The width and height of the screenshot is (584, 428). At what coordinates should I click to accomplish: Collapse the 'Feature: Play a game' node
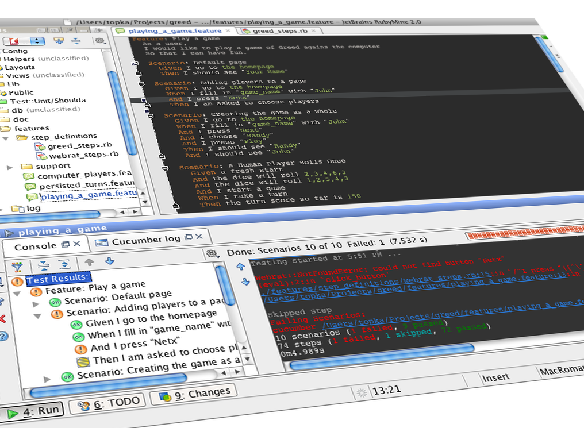(x=17, y=294)
